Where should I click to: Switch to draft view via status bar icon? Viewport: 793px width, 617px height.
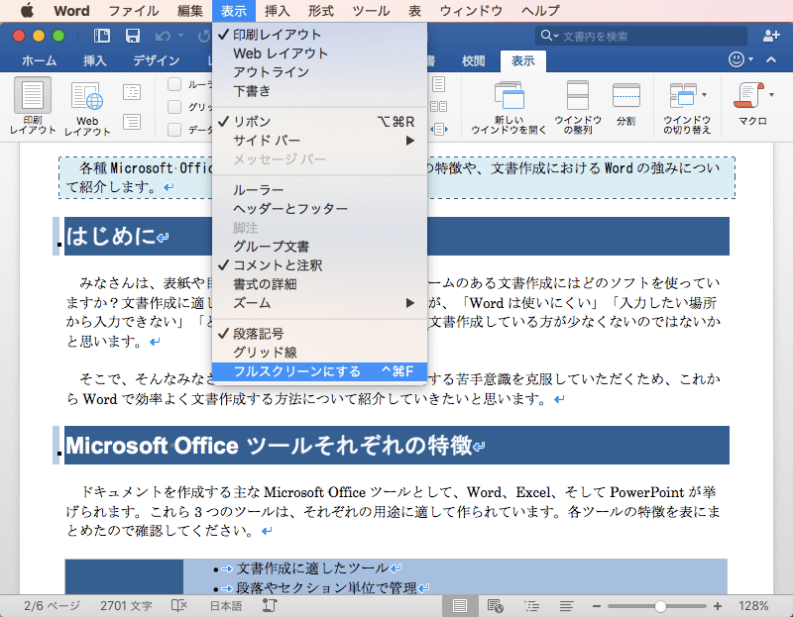pyautogui.click(x=566, y=605)
